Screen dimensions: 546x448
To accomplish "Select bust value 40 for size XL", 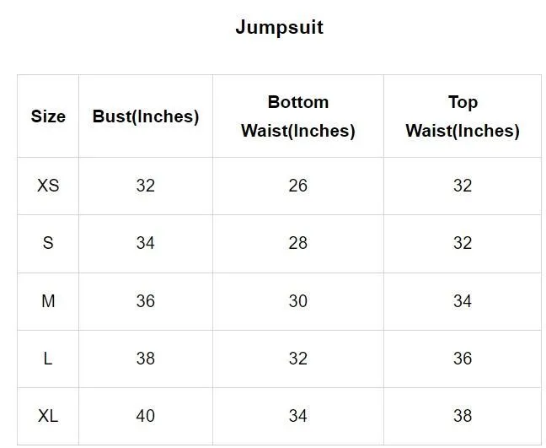I will [x=146, y=416].
